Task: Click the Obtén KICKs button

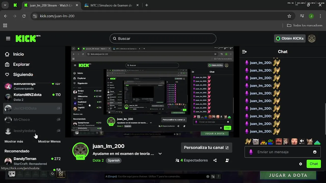Action: 290,38
